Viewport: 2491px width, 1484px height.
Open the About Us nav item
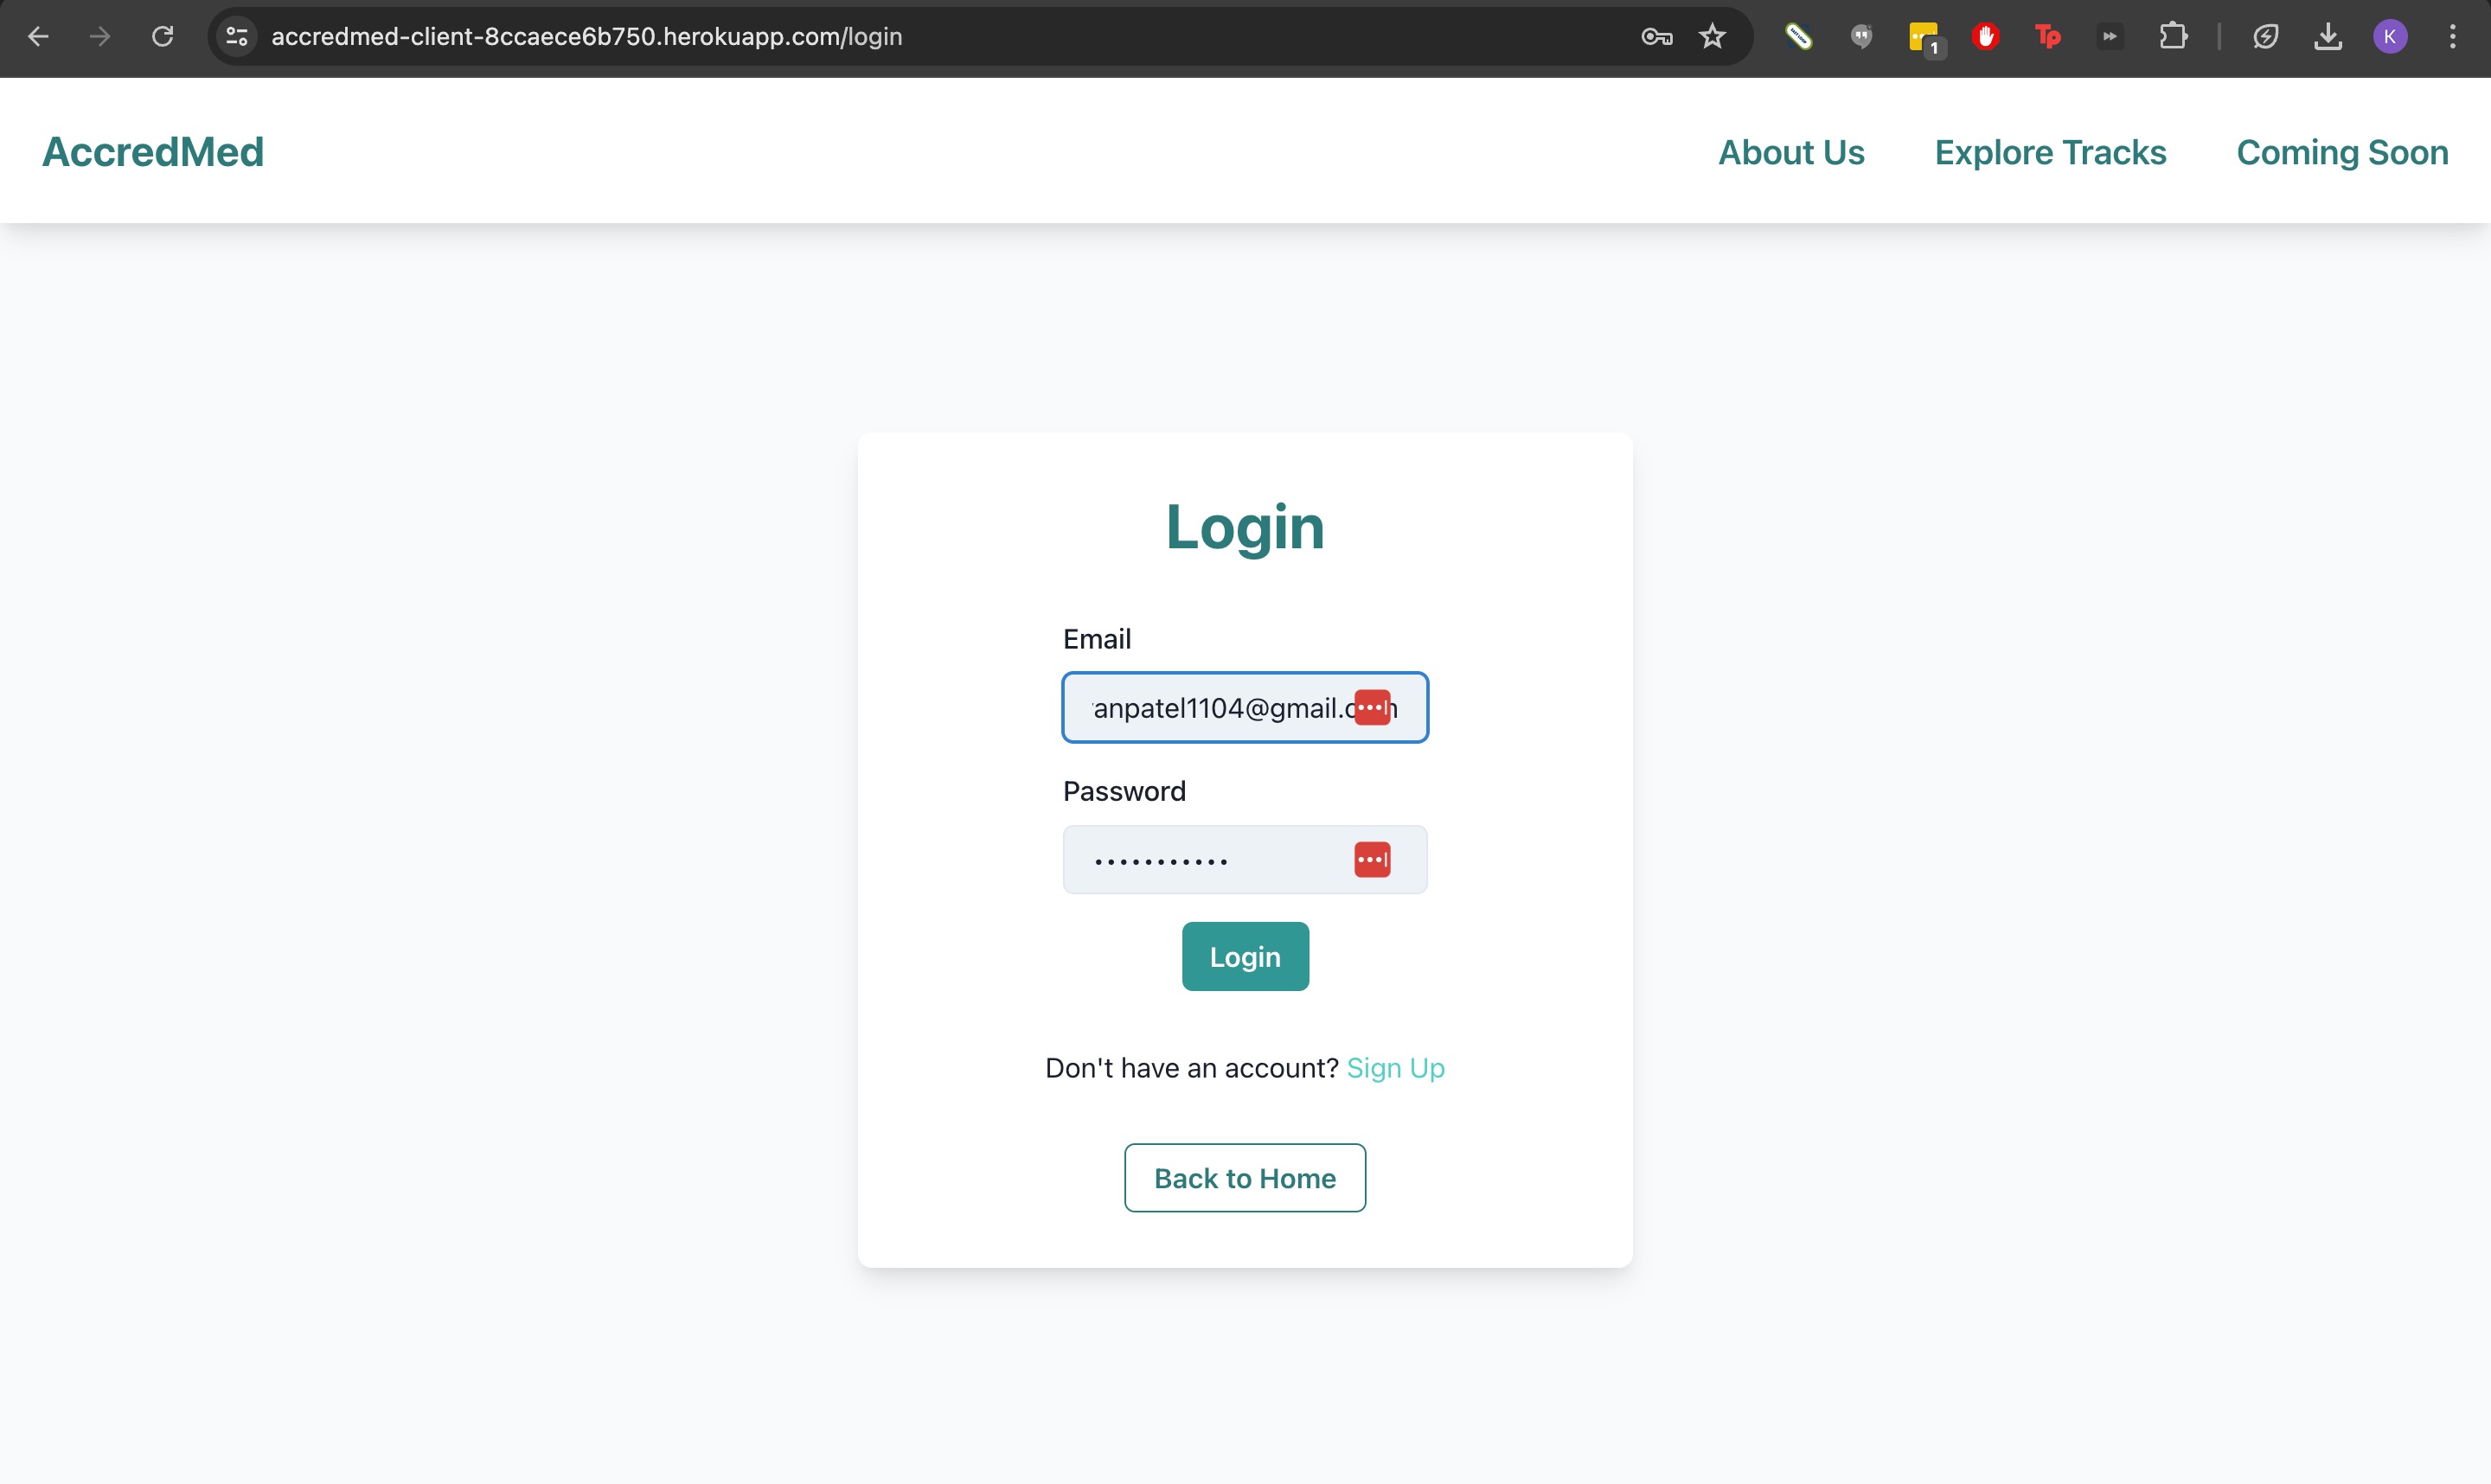(x=1791, y=152)
